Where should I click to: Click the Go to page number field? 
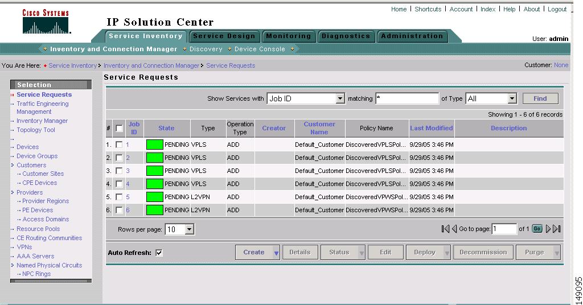pyautogui.click(x=504, y=229)
